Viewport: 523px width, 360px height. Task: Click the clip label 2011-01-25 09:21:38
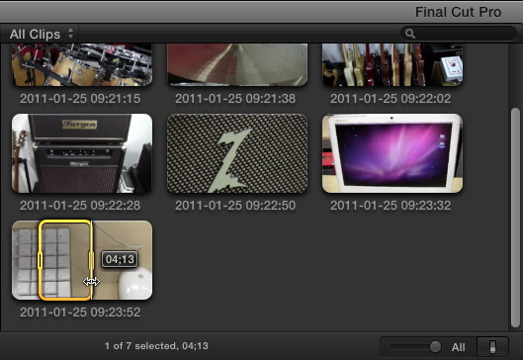pos(235,99)
